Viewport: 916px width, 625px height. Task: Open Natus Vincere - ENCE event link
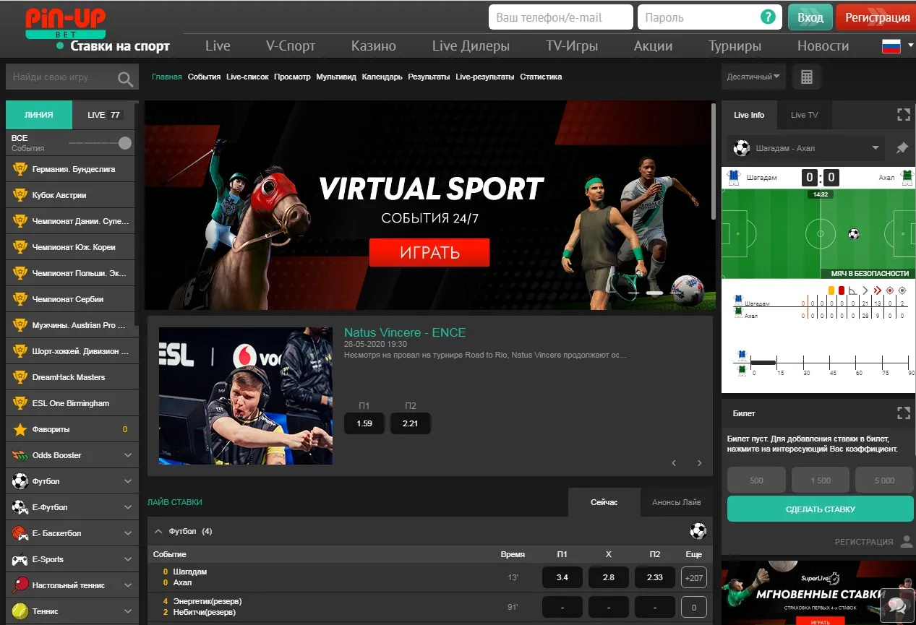coord(405,332)
